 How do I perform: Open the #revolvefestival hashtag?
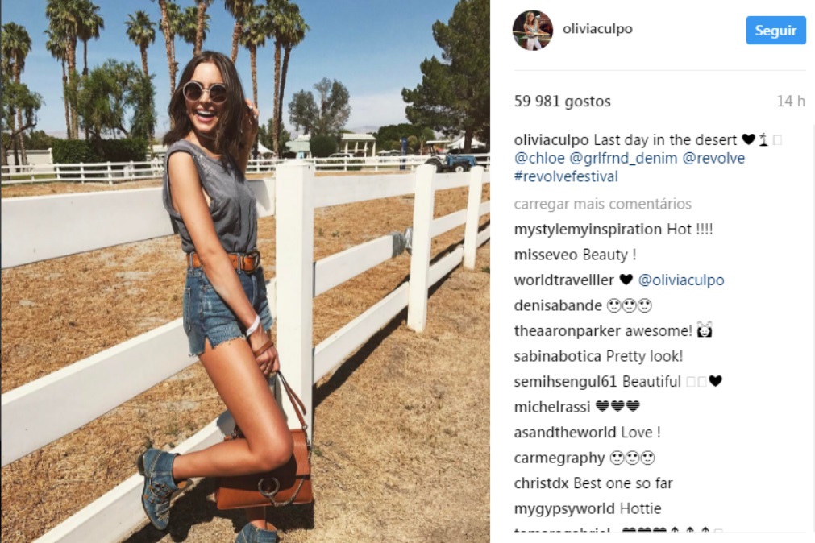tap(566, 176)
